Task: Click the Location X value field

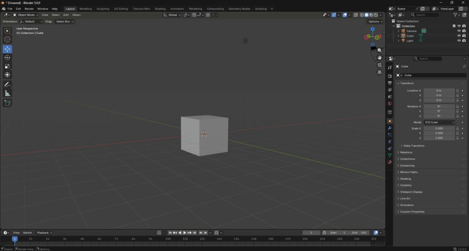Action: (439, 91)
